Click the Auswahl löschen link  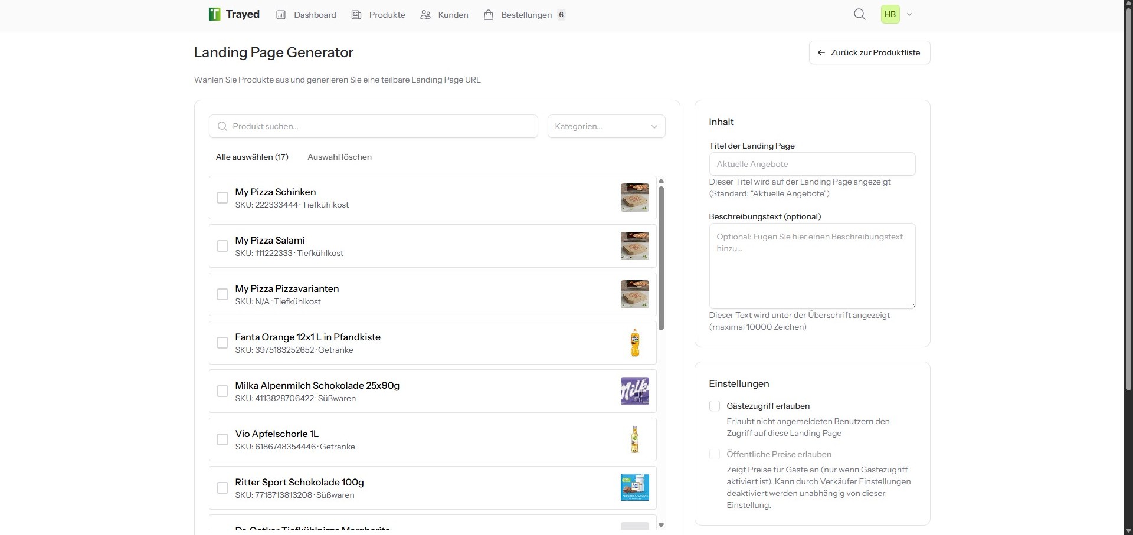[339, 157]
